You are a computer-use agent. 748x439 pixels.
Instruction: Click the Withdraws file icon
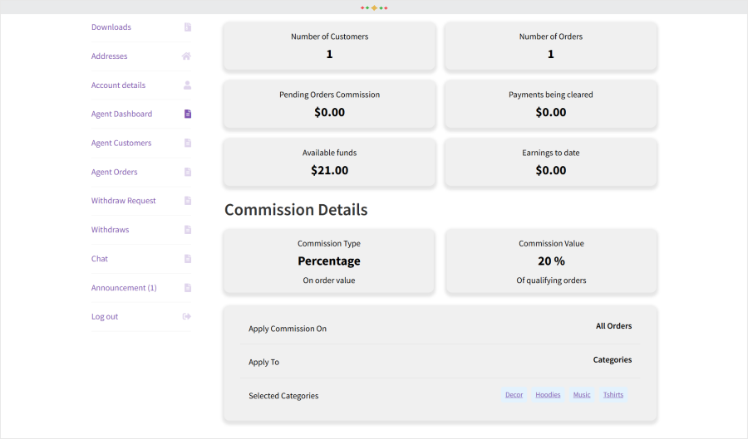click(188, 230)
